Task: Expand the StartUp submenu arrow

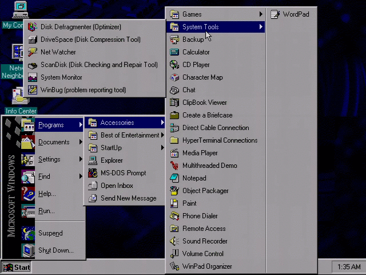Action: (x=162, y=148)
